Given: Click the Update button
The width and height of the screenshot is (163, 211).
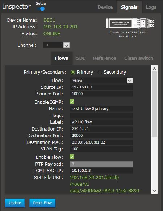Looking at the screenshot, I should tap(15, 203).
